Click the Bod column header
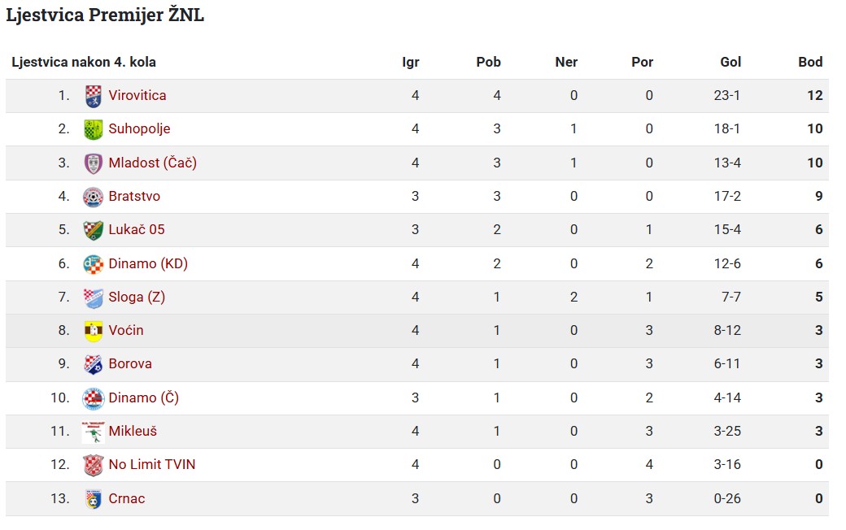This screenshot has width=846, height=530. (x=810, y=62)
